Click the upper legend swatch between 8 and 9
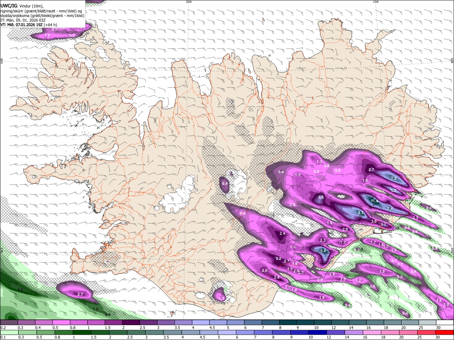 point(287,323)
